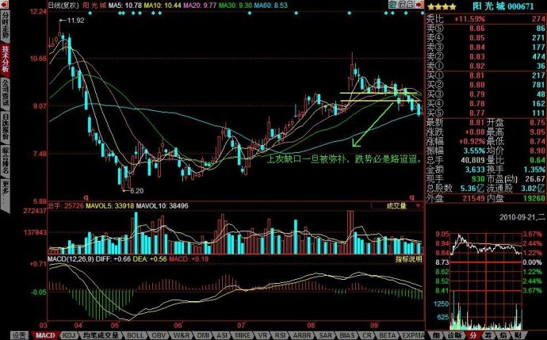The width and height of the screenshot is (547, 340).
Task: Click the 内盘 19260 value
Action: click(x=534, y=198)
